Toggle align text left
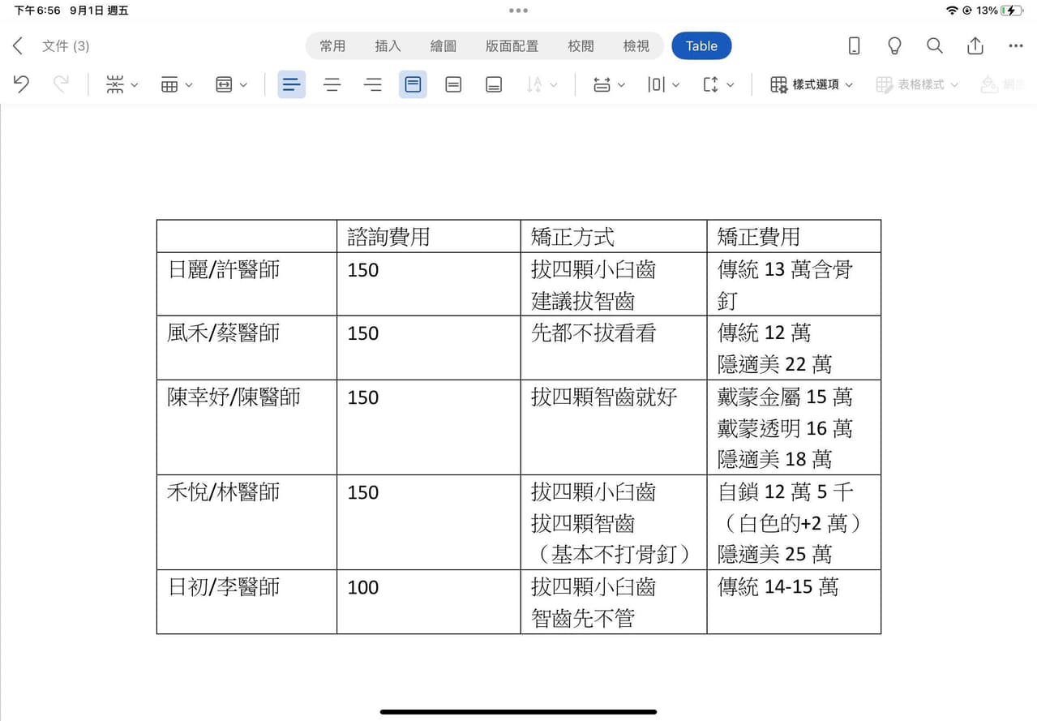1037x721 pixels. [292, 84]
